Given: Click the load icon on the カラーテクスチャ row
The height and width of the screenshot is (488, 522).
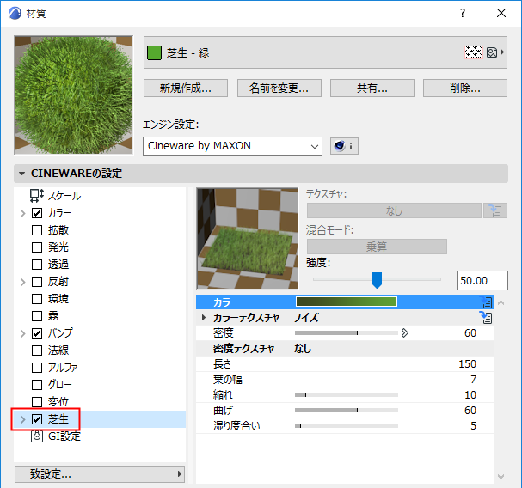Looking at the screenshot, I should point(486,317).
